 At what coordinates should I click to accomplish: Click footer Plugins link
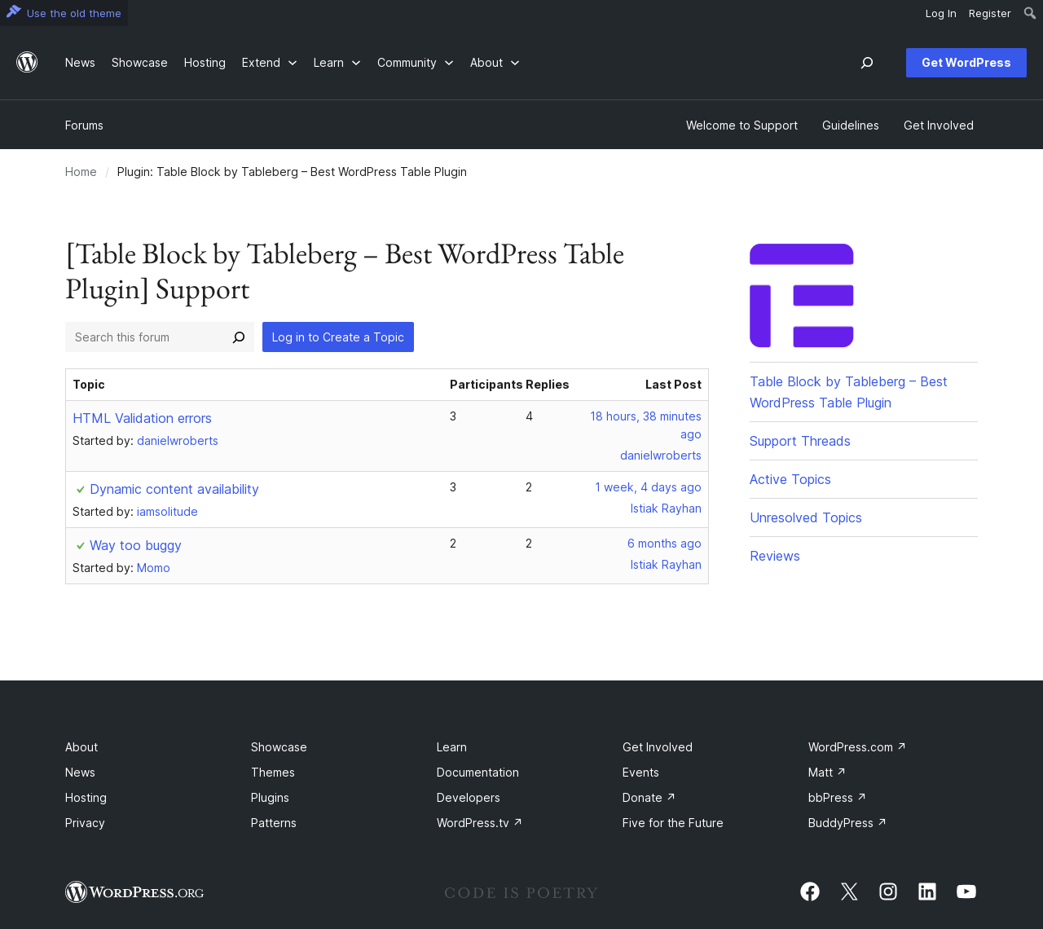coord(270,798)
